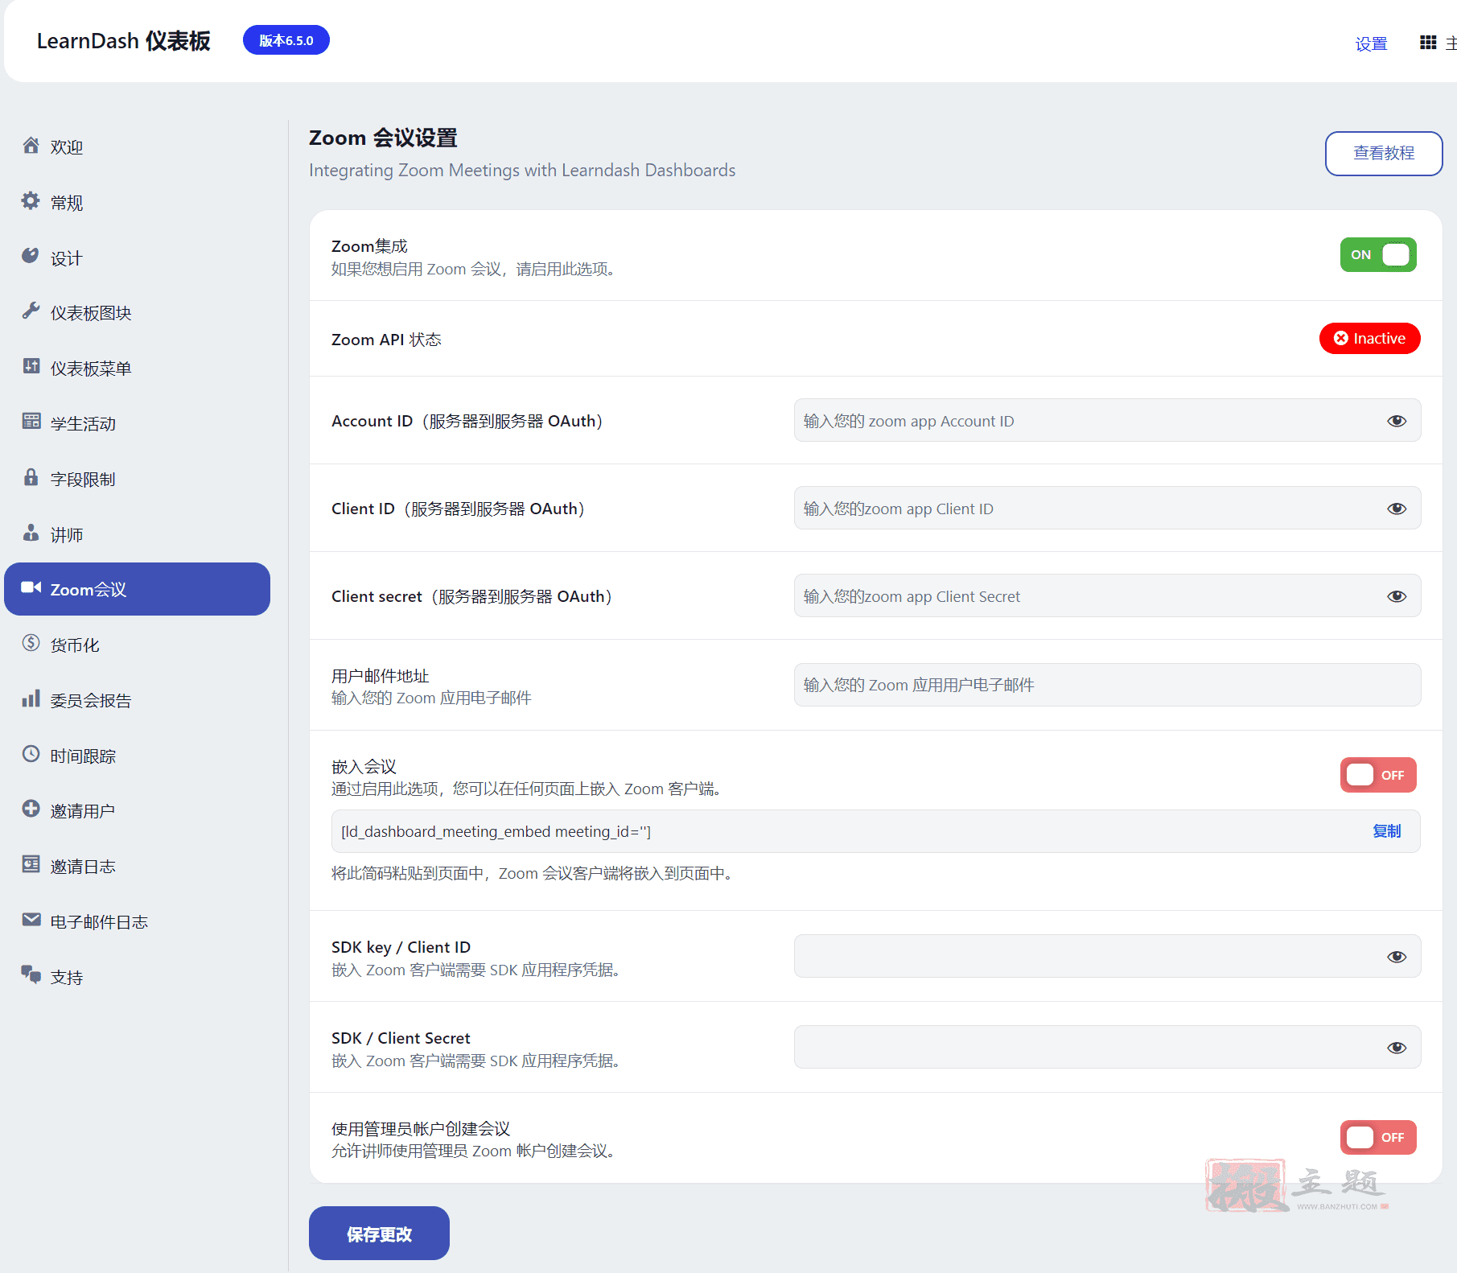The width and height of the screenshot is (1457, 1273).
Task: Open the 设置 link in header
Action: [x=1371, y=43]
